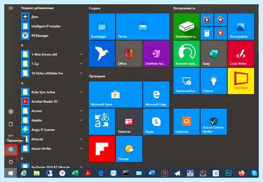Open the red Flipboard tile
263x182 pixels.
pos(102,149)
